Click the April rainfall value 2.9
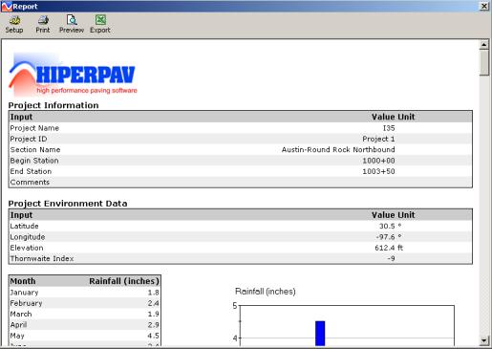The height and width of the screenshot is (349, 492). point(153,325)
